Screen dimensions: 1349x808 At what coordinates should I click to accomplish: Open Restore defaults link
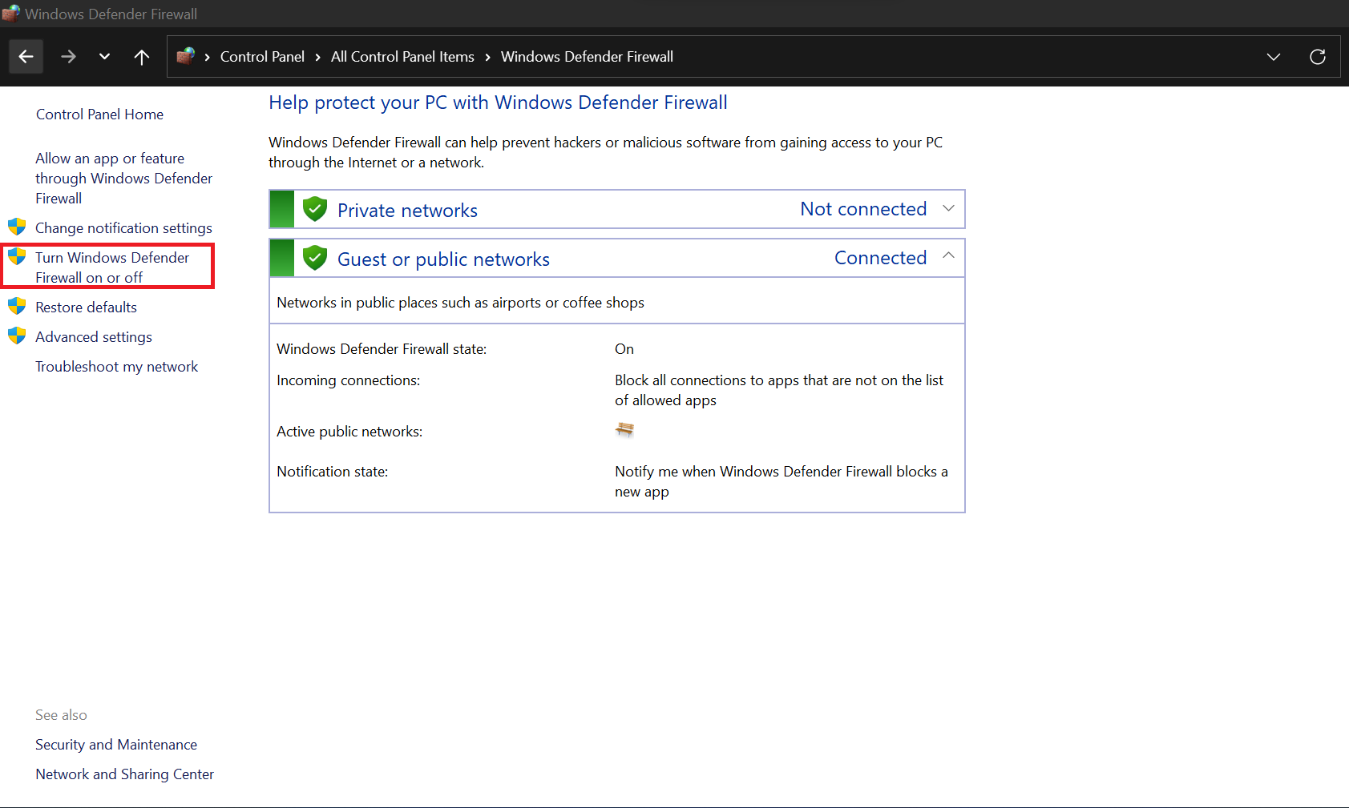(86, 308)
